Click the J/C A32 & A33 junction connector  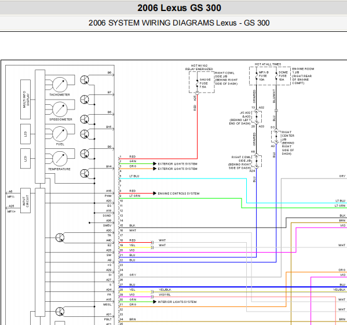(257, 117)
